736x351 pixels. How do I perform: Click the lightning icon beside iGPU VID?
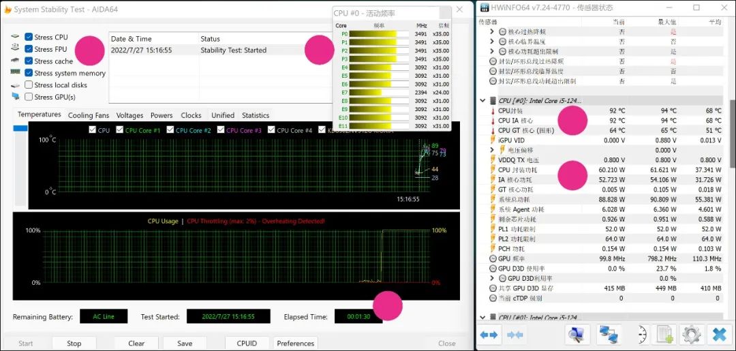click(x=493, y=140)
